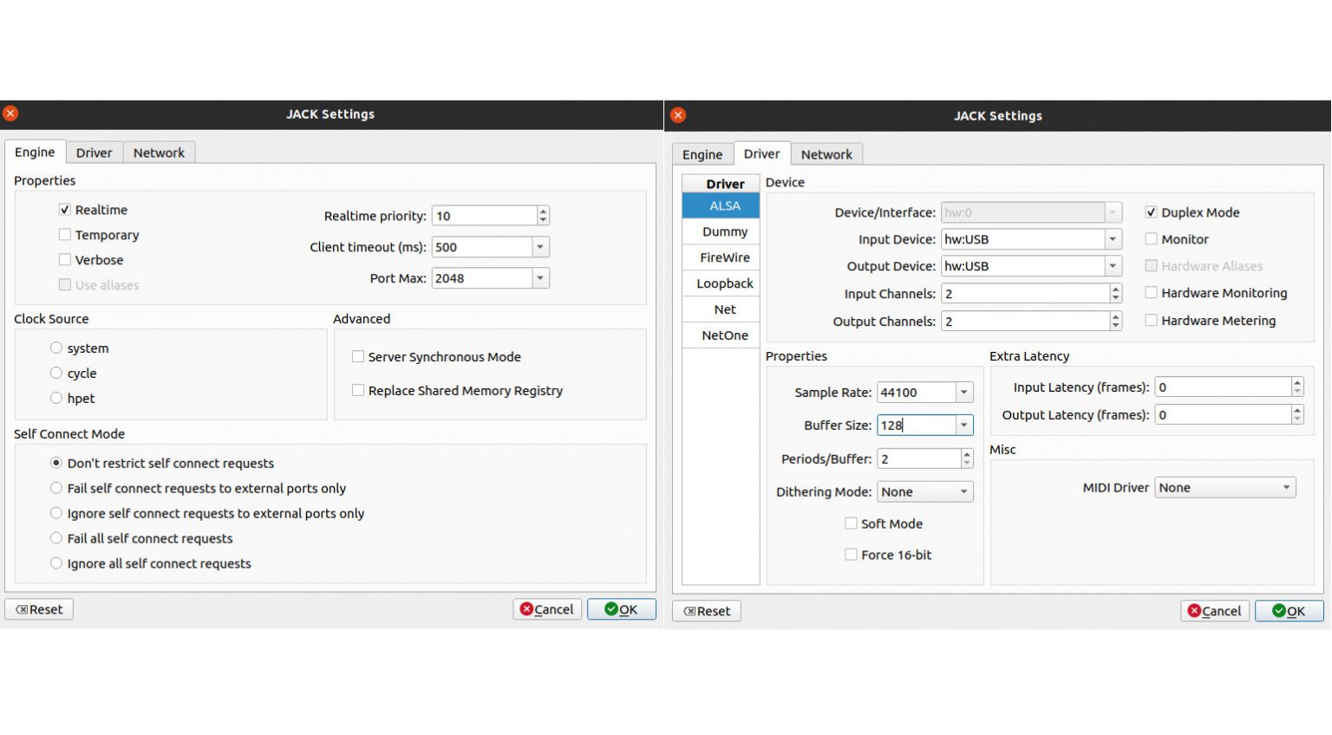Enable the Verbose checkbox
The height and width of the screenshot is (735, 1332).
[65, 260]
